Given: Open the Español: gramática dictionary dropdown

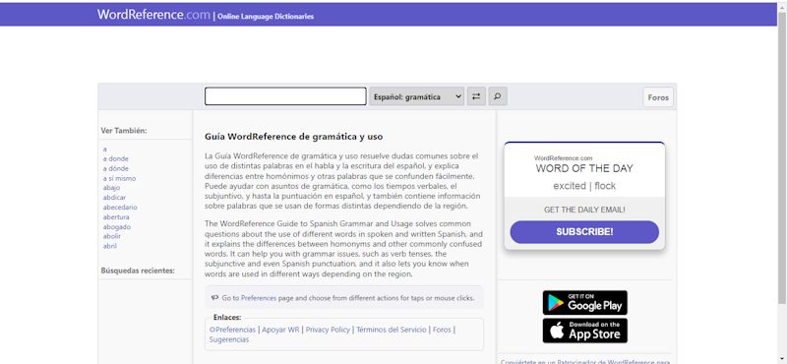Looking at the screenshot, I should pos(416,96).
